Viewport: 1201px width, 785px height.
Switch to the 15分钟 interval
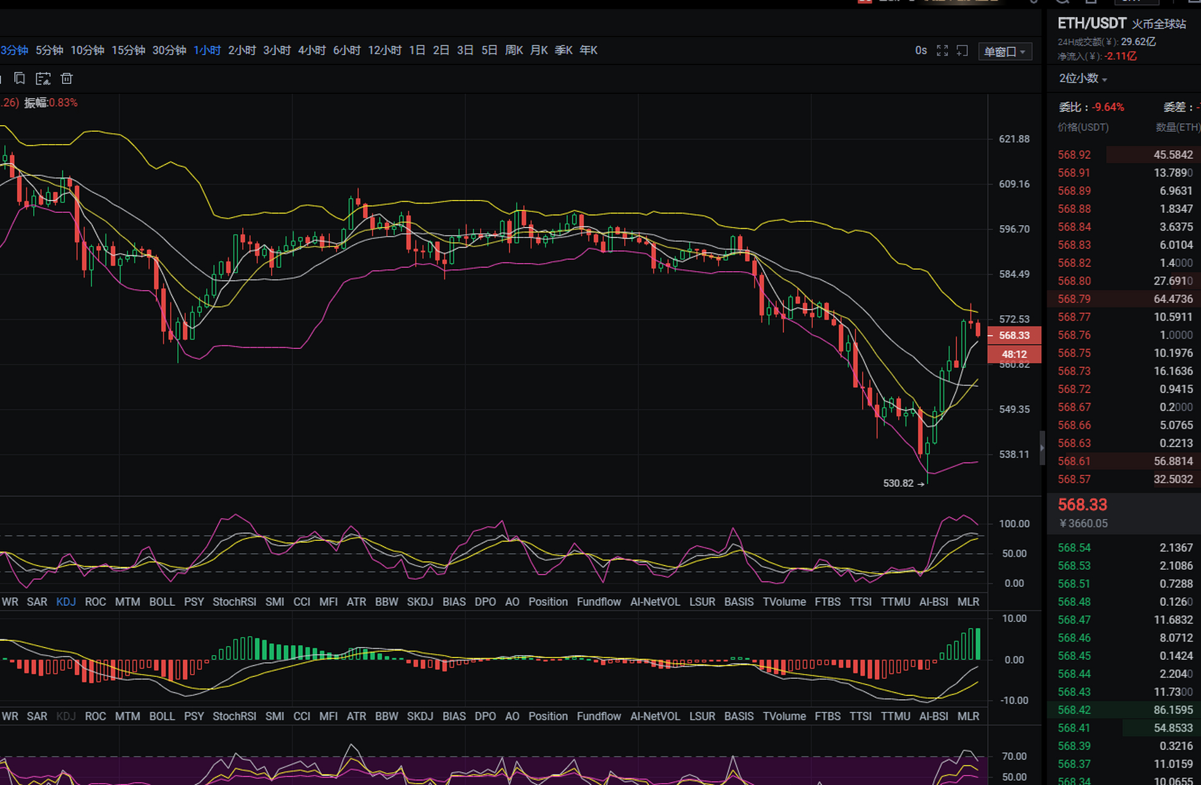click(x=128, y=50)
